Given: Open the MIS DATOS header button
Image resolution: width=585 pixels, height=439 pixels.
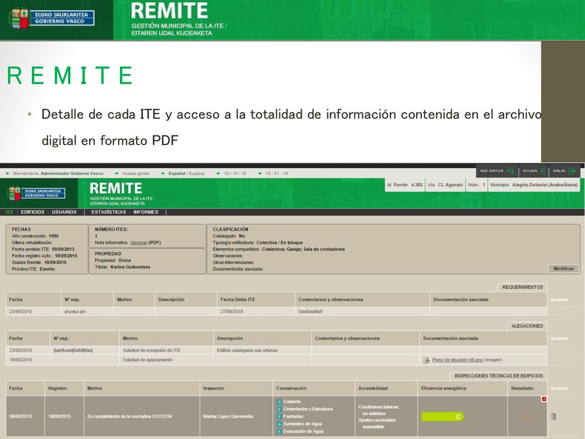Looking at the screenshot, I should click(497, 171).
